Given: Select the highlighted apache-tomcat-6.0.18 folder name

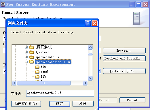Looking at the screenshot, I should 53,62.
